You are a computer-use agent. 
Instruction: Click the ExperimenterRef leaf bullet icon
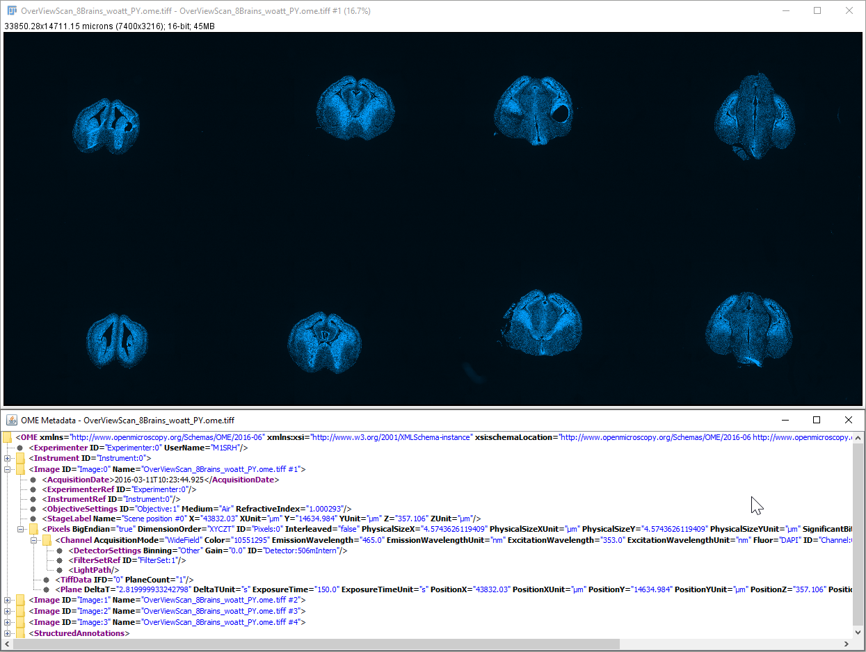(x=33, y=489)
